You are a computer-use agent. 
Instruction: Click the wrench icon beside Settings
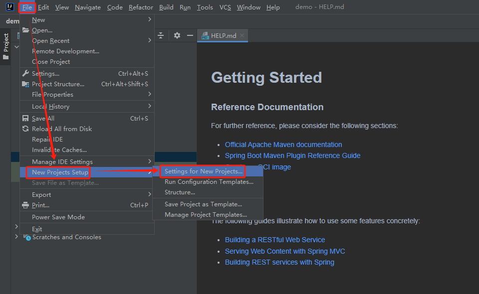point(26,74)
